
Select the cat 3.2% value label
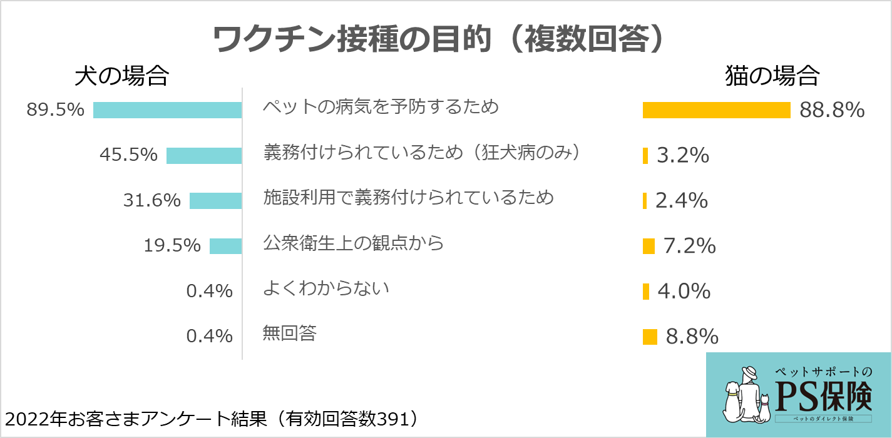[x=683, y=155]
